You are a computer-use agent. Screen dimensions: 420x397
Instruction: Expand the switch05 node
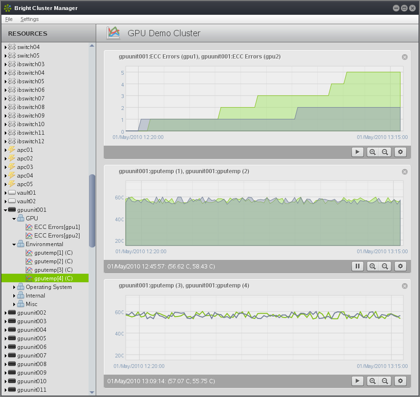5,56
